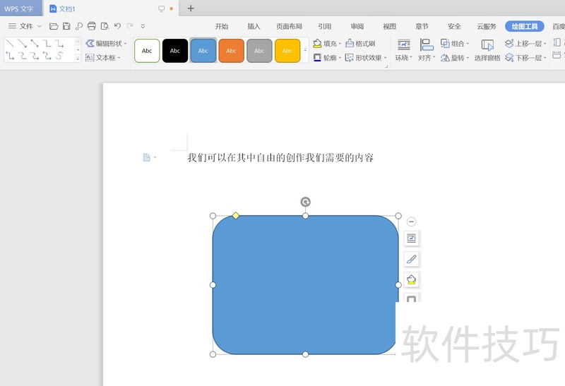The width and height of the screenshot is (565, 386).
Task: Click the print icon
Action: click(92, 26)
